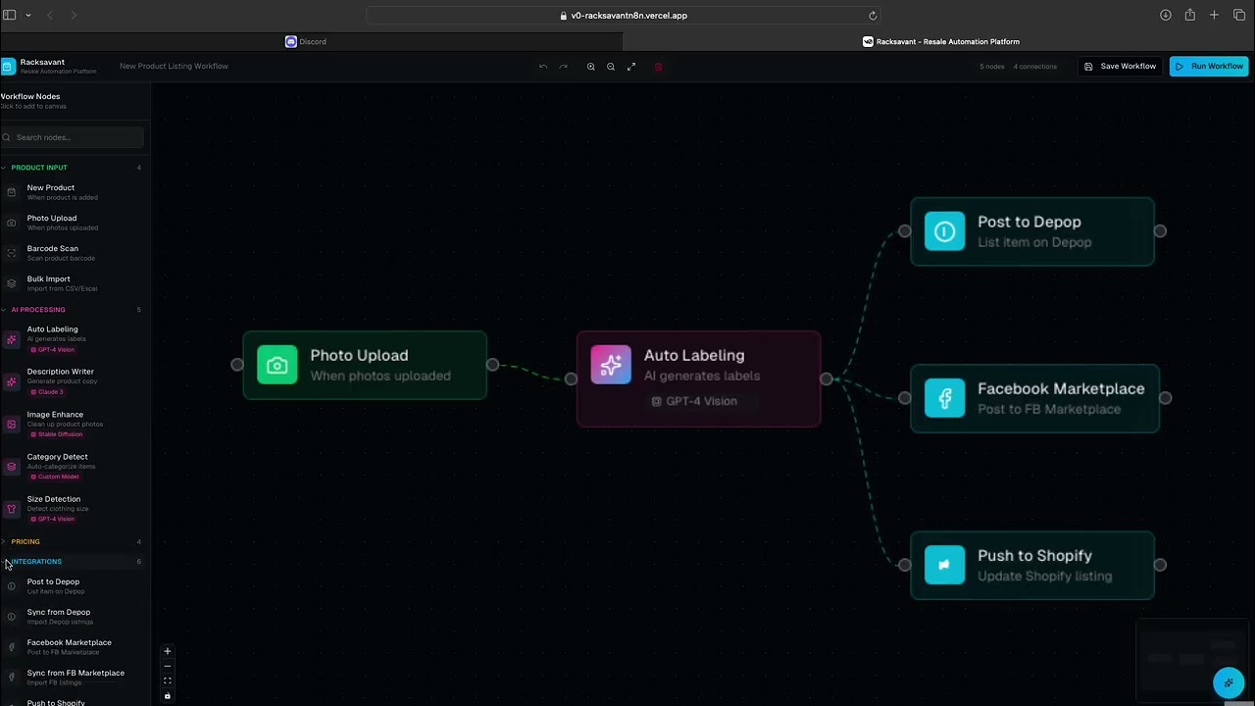Click the output handle of the Post to Depop node
The image size is (1255, 706).
pos(1160,230)
